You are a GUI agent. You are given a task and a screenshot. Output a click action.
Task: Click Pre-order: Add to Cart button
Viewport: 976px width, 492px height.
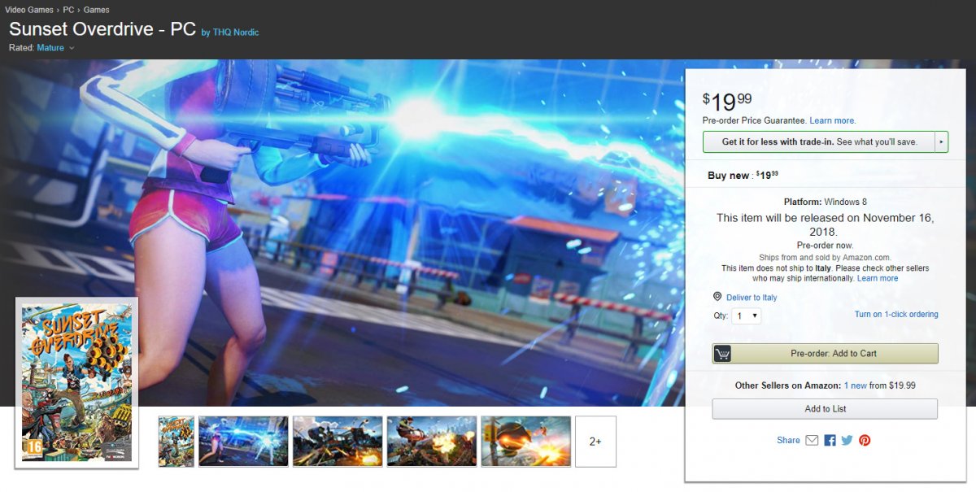[x=826, y=353]
